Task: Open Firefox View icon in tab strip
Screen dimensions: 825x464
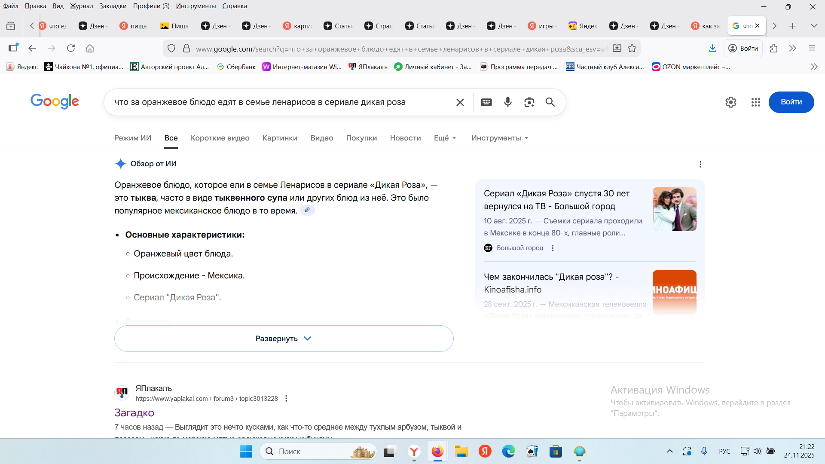Action: coord(11,26)
